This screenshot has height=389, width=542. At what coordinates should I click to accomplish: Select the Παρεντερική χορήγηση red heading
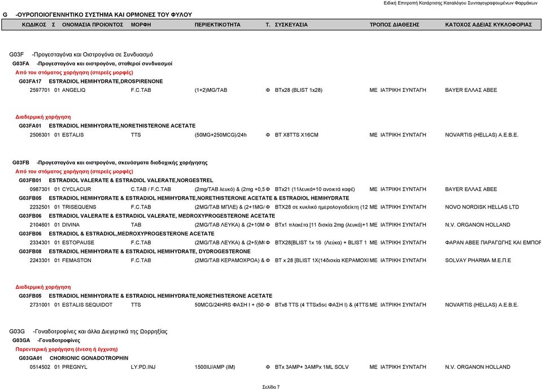tap(67, 350)
